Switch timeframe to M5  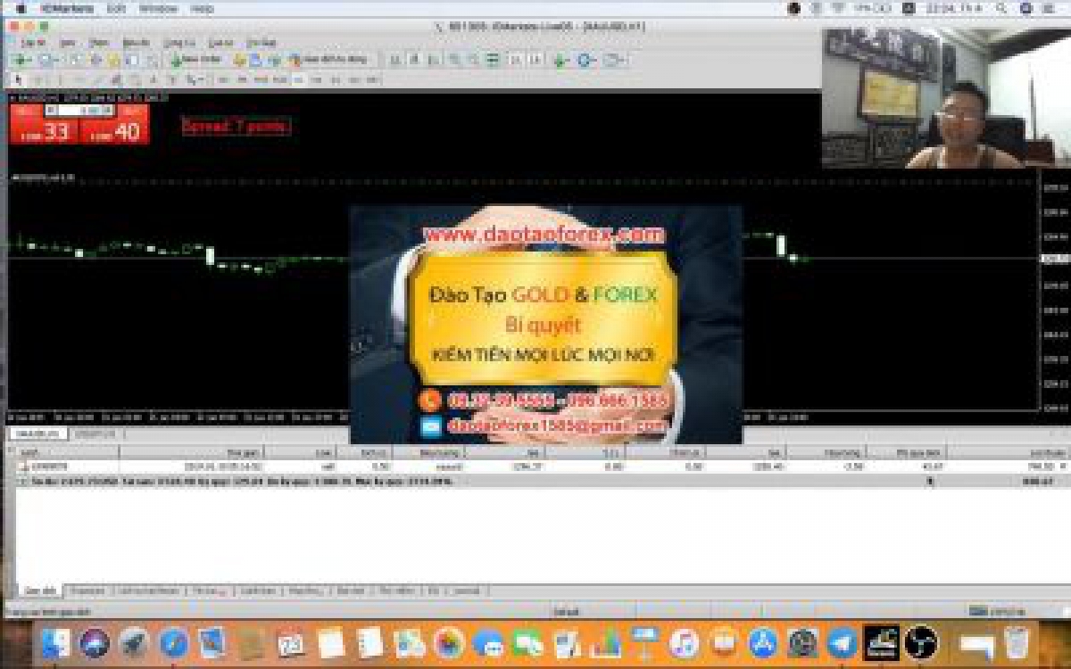tap(240, 80)
